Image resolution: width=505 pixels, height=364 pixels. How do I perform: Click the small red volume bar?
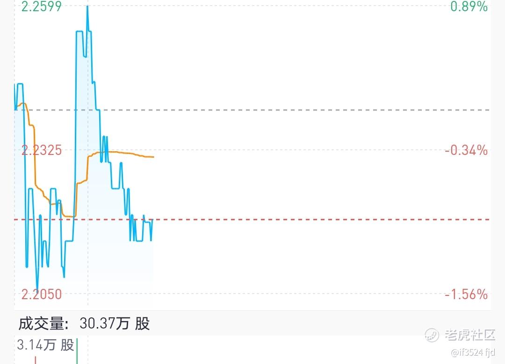pyautogui.click(x=35, y=360)
